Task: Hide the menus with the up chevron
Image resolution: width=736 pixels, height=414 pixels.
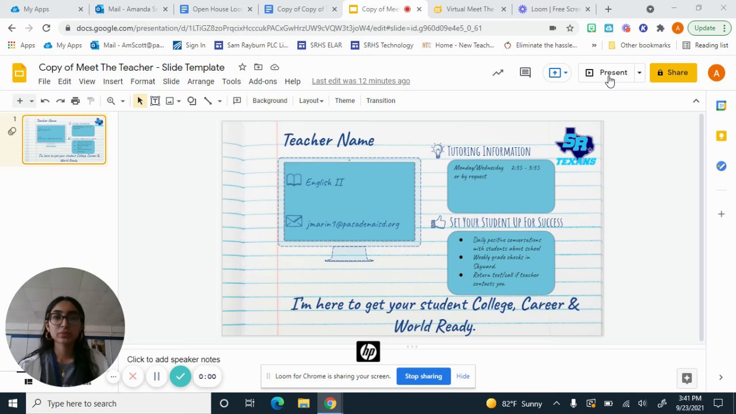Action: coord(696,101)
